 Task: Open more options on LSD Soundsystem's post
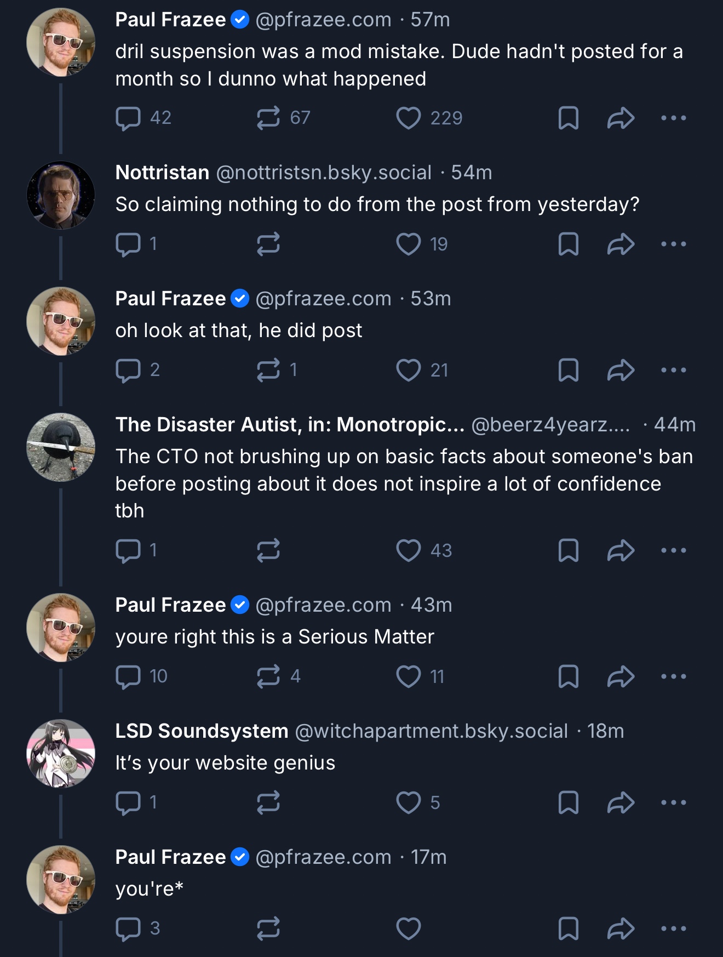(x=673, y=802)
